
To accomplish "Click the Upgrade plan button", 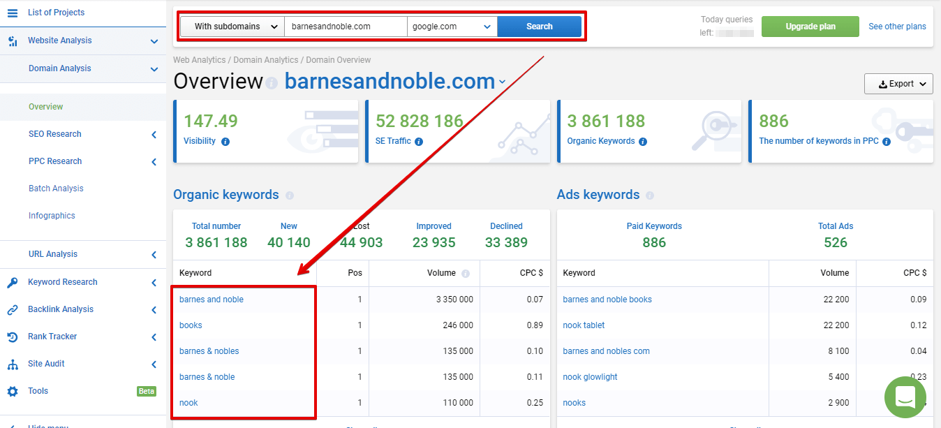I will tap(810, 27).
